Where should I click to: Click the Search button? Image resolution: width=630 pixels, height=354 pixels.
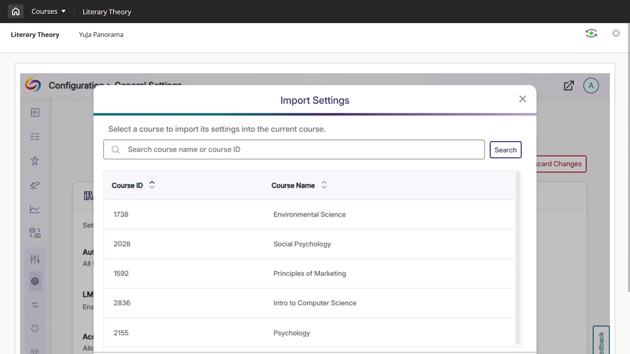click(505, 150)
